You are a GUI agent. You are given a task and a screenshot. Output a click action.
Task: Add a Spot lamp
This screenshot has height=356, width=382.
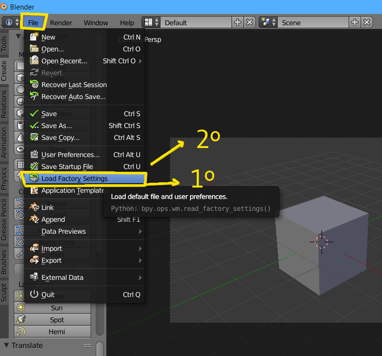pos(52,320)
